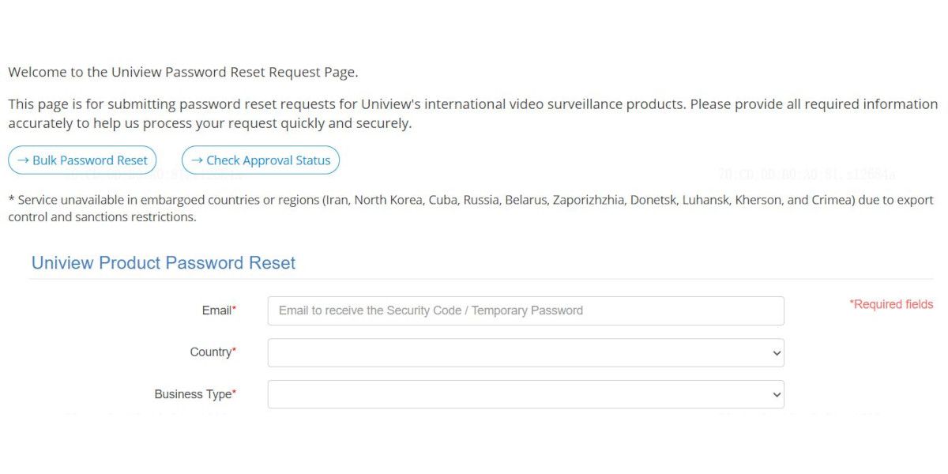The height and width of the screenshot is (474, 948).
Task: Click the welcome message line at top
Action: pos(183,72)
